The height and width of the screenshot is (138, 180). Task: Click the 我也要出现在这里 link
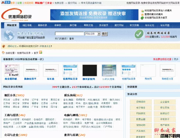(x=162, y=59)
